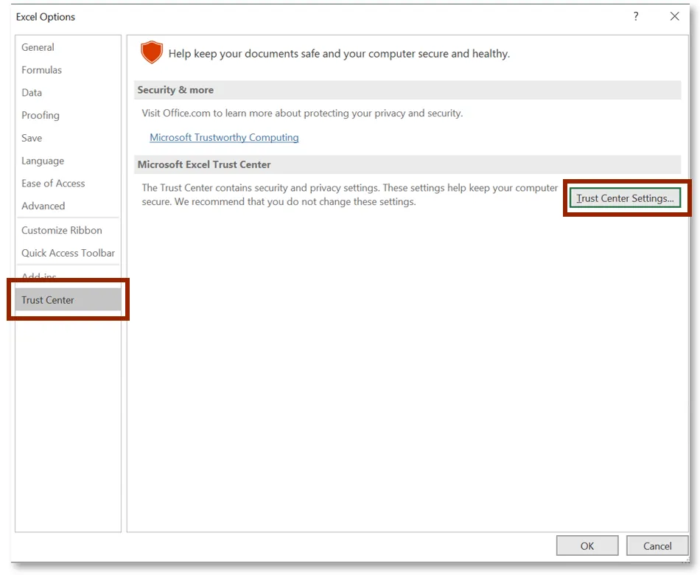Viewport: 700px width, 575px height.
Task: Click the orange security shield icon
Action: click(152, 52)
